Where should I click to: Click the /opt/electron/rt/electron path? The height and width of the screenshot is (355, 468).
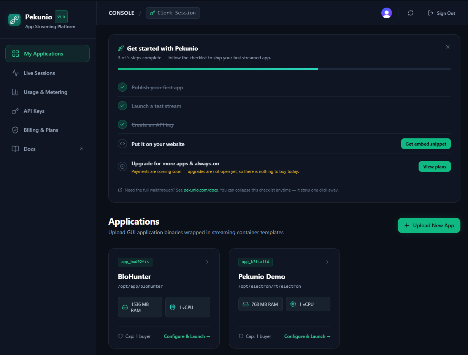pos(270,286)
